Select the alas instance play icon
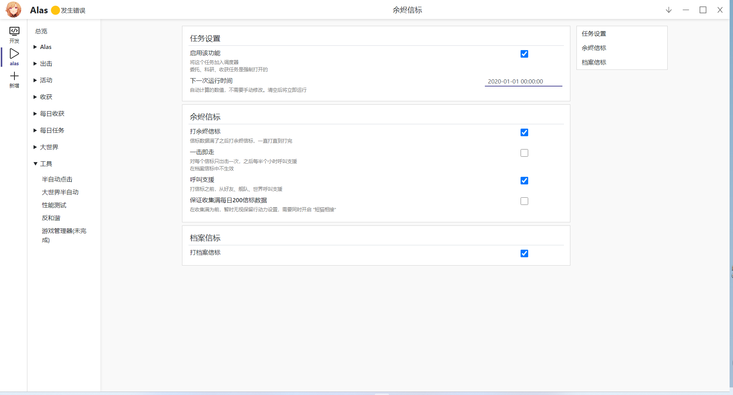This screenshot has height=395, width=733. [x=14, y=54]
